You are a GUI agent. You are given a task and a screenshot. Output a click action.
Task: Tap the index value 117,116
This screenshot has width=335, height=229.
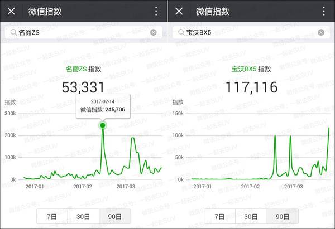(252, 87)
